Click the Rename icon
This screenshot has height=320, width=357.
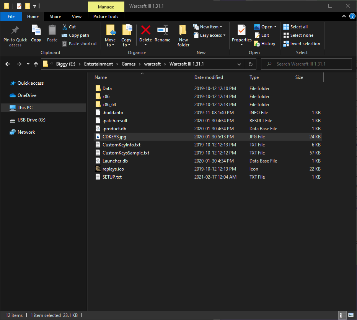(163, 30)
